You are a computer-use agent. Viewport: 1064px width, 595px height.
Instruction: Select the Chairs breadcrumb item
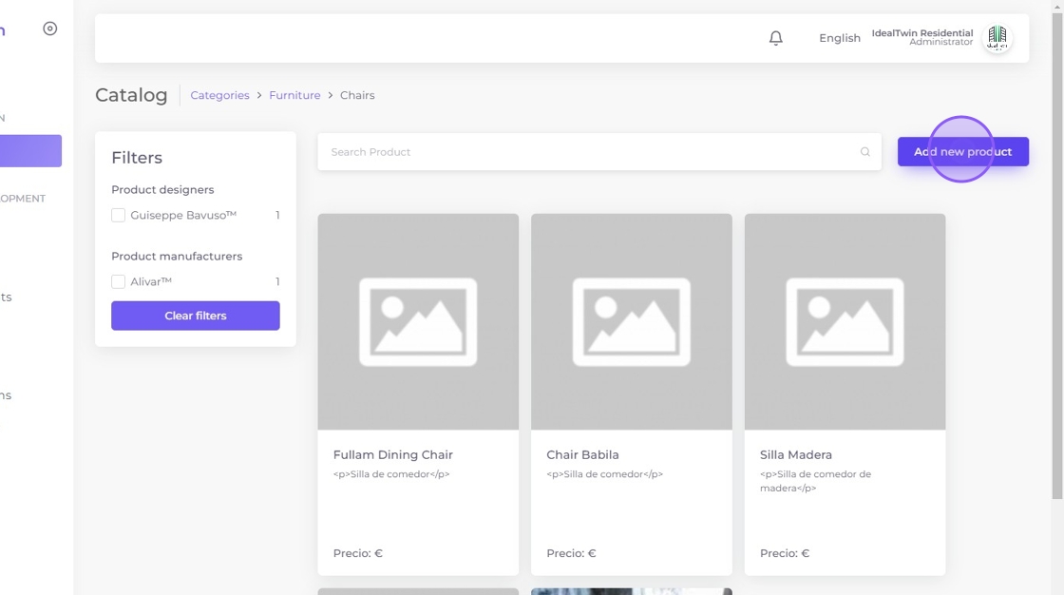[x=357, y=95]
